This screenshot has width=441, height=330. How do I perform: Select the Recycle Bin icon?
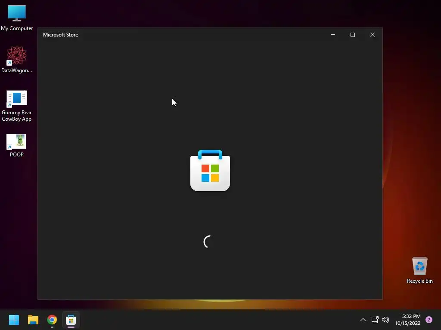419,270
